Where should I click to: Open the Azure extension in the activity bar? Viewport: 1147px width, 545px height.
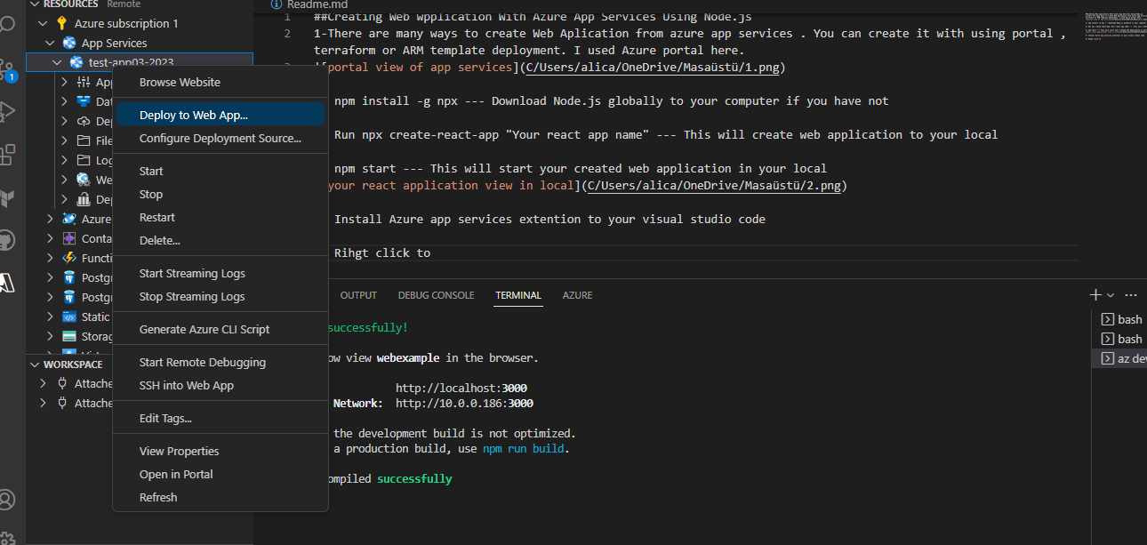coord(9,283)
